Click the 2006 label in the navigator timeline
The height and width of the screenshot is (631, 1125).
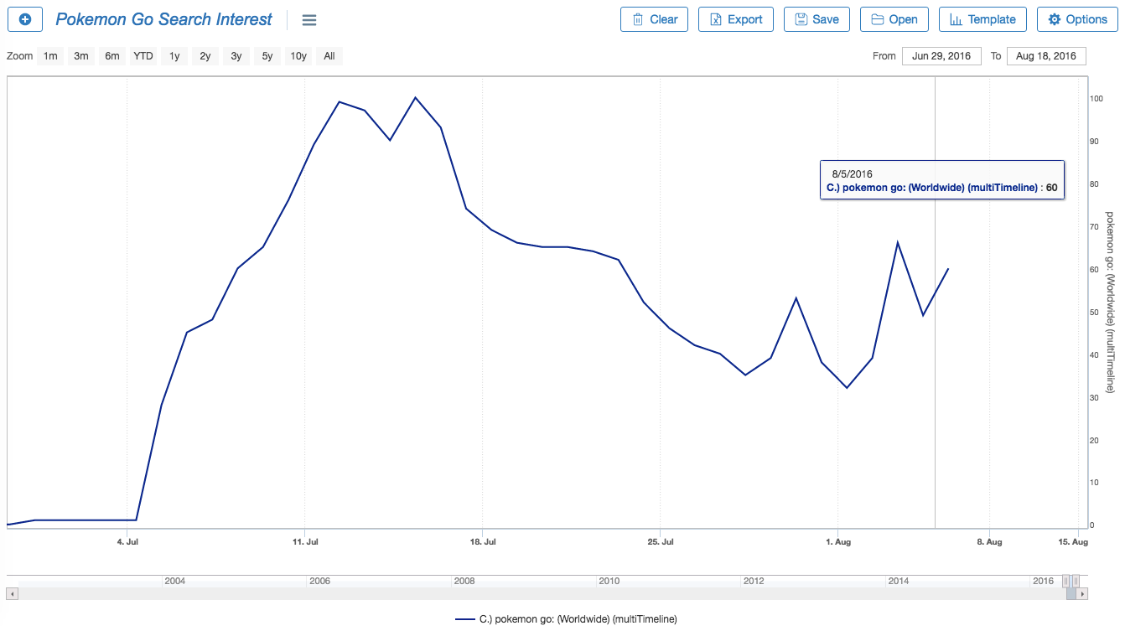[319, 581]
